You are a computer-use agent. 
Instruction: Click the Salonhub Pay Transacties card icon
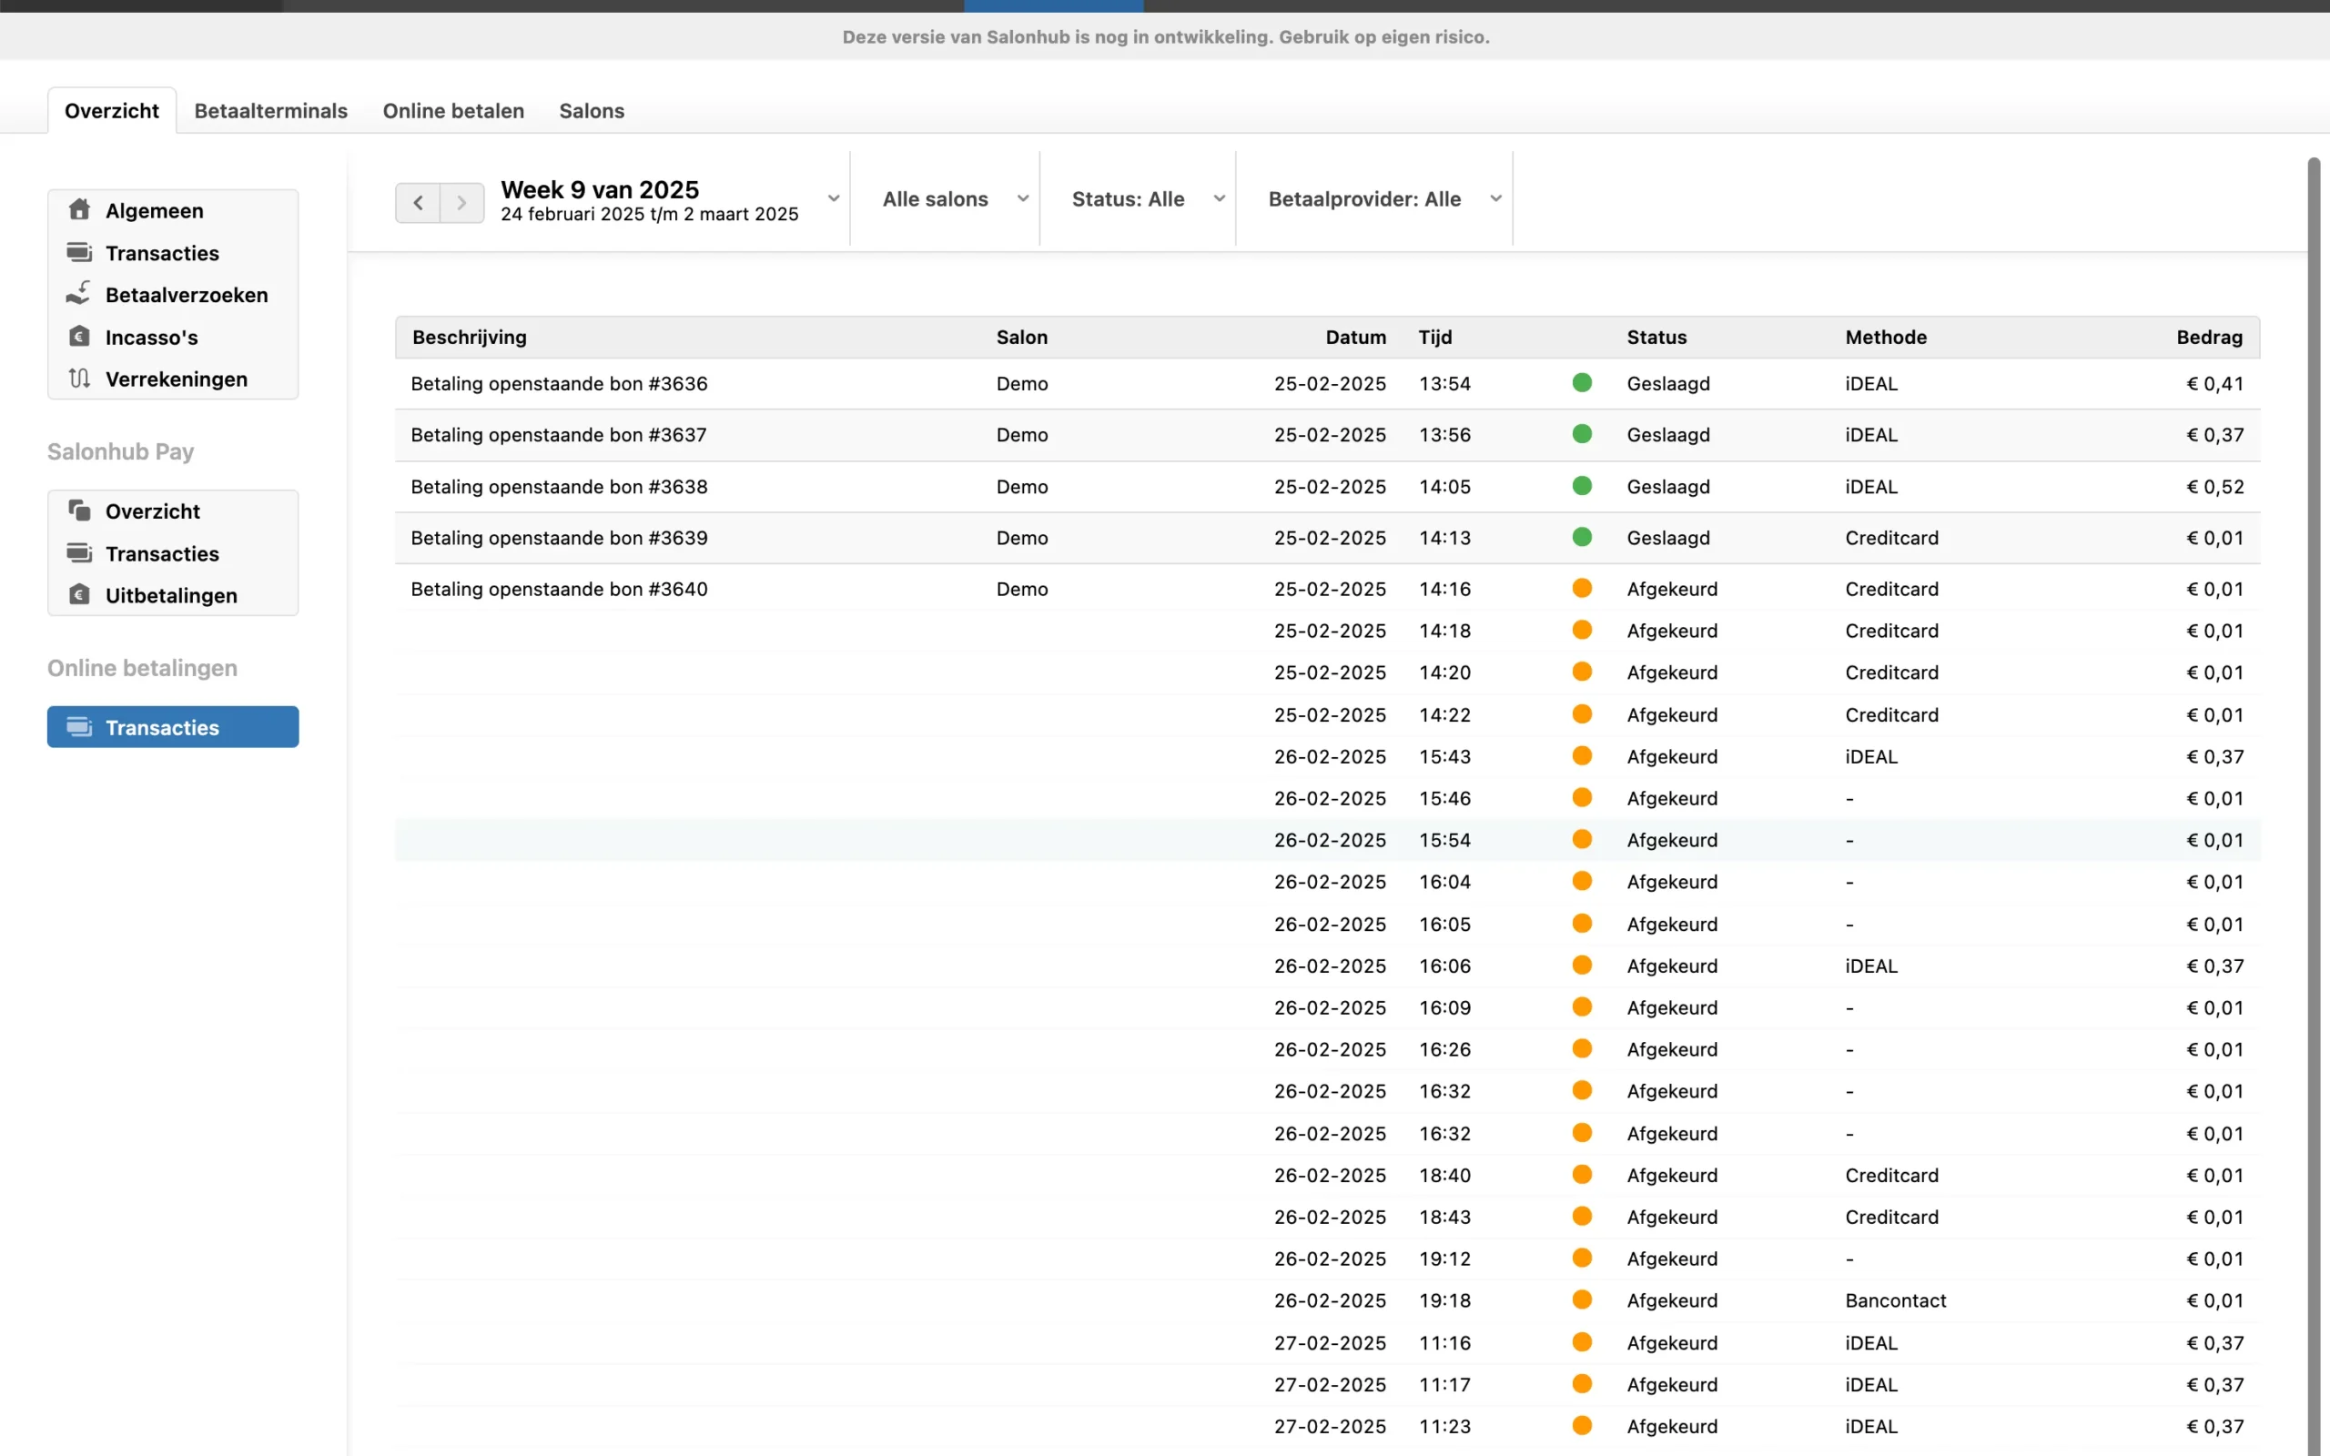[x=80, y=552]
